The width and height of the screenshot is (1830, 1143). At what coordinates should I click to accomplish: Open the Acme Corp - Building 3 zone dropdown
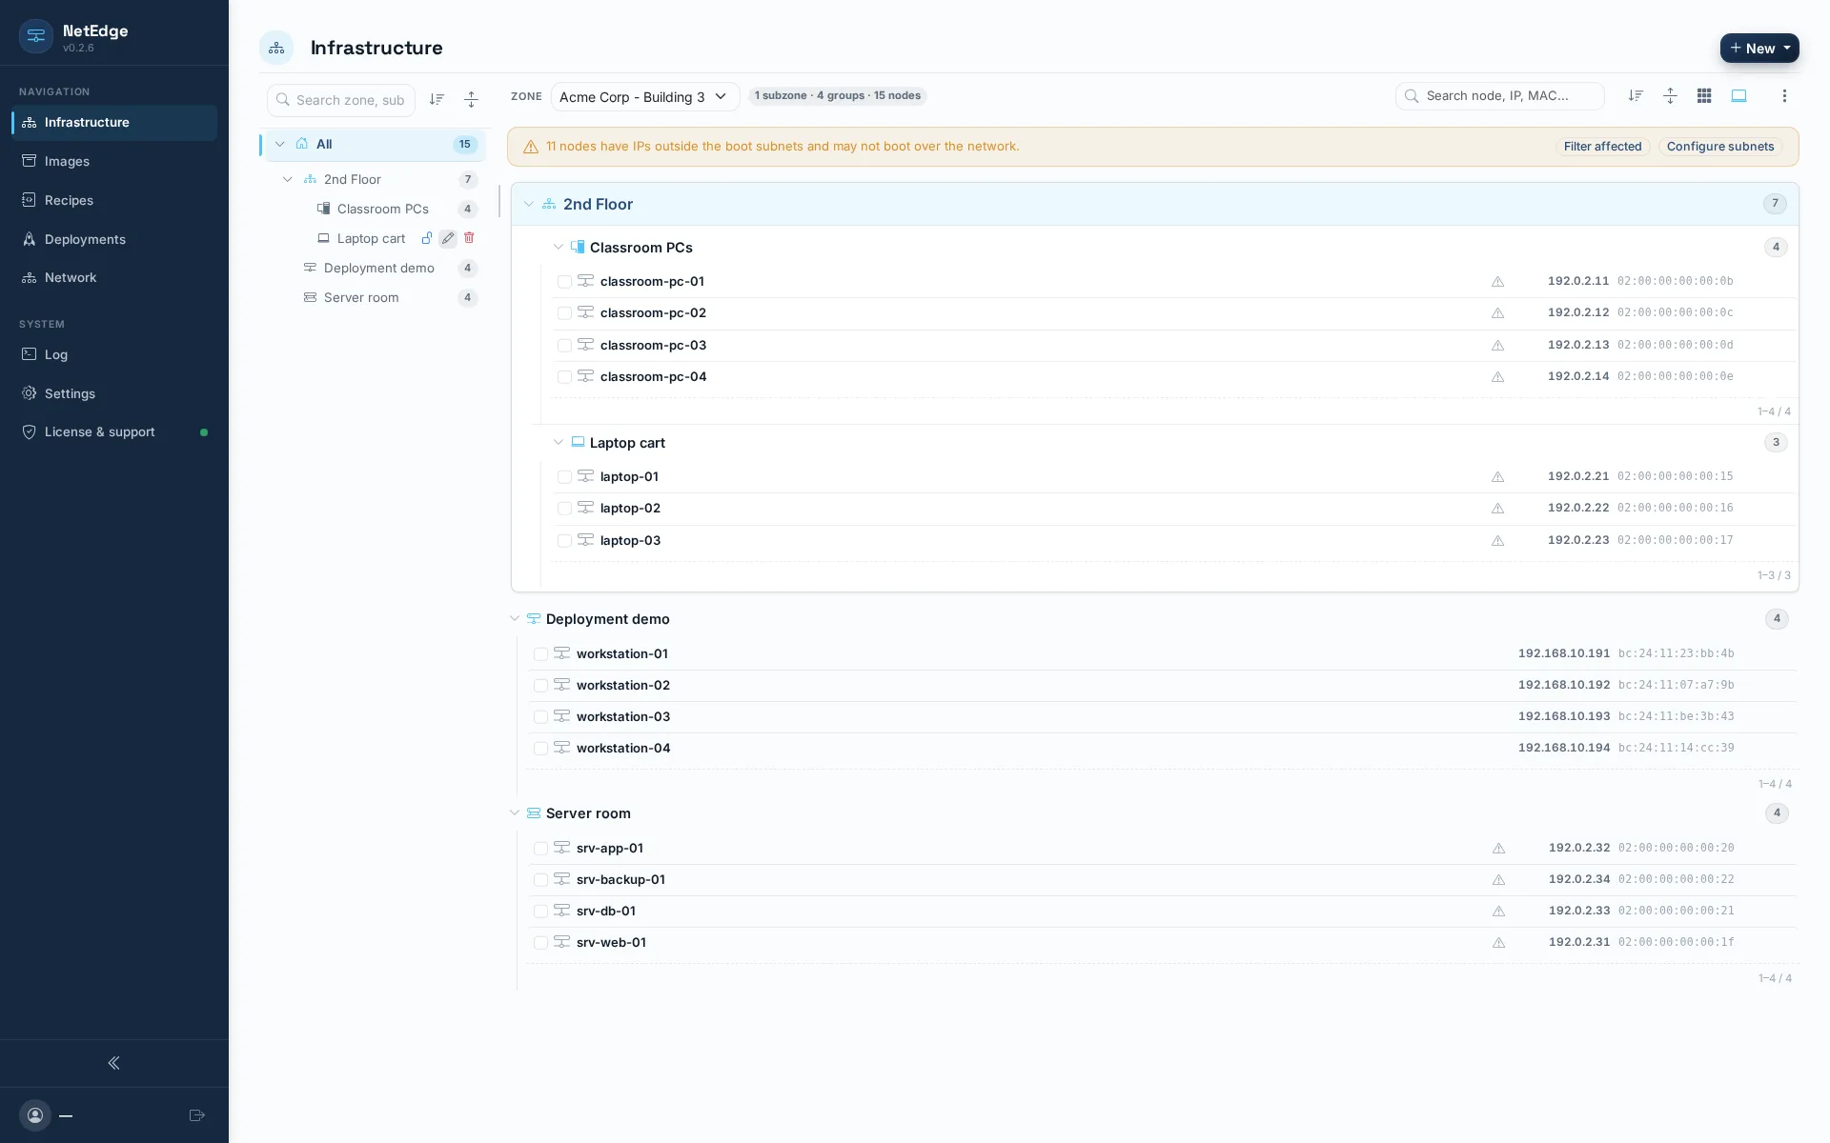point(645,96)
